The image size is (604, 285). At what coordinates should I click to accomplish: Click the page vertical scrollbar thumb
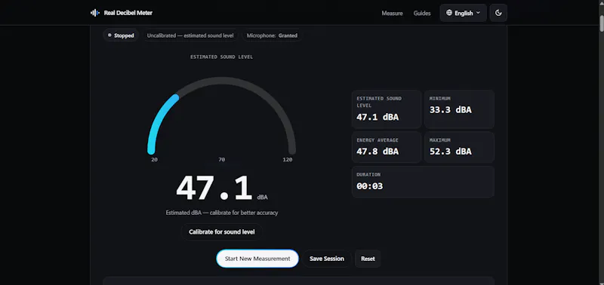(601, 23)
